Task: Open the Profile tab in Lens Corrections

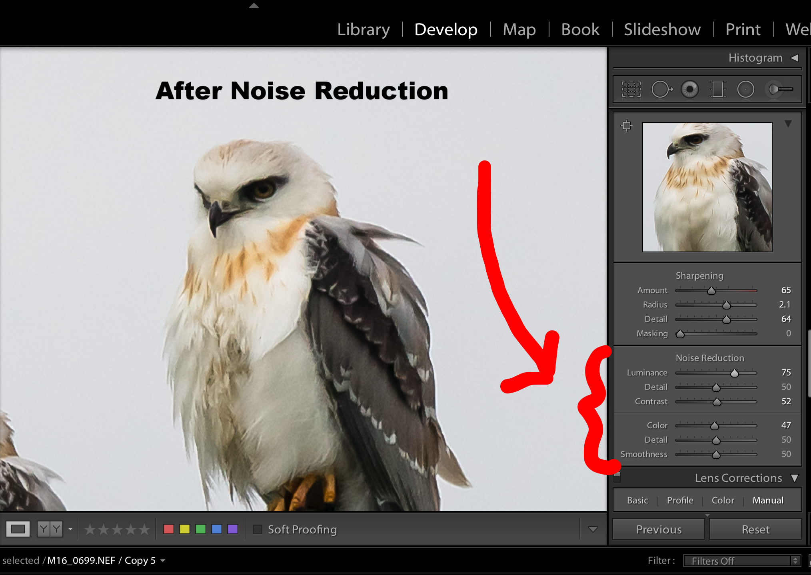Action: click(680, 500)
